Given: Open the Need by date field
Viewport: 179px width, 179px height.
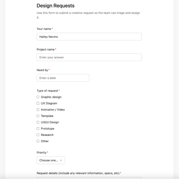Looking at the screenshot, I should click(x=63, y=78).
